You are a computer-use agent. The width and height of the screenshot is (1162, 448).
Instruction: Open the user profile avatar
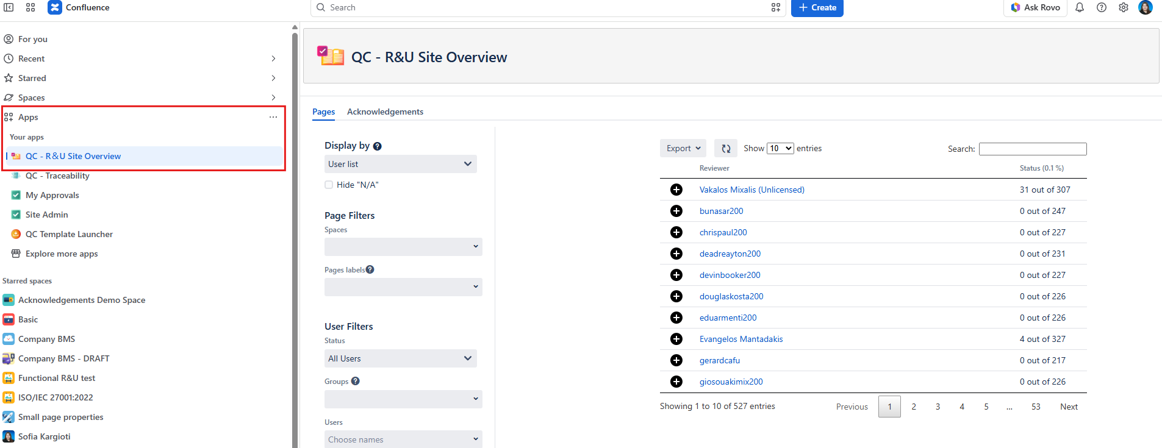[x=1146, y=7]
